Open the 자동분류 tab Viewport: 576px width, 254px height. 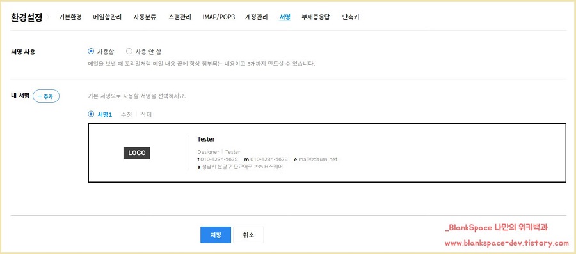pyautogui.click(x=145, y=17)
